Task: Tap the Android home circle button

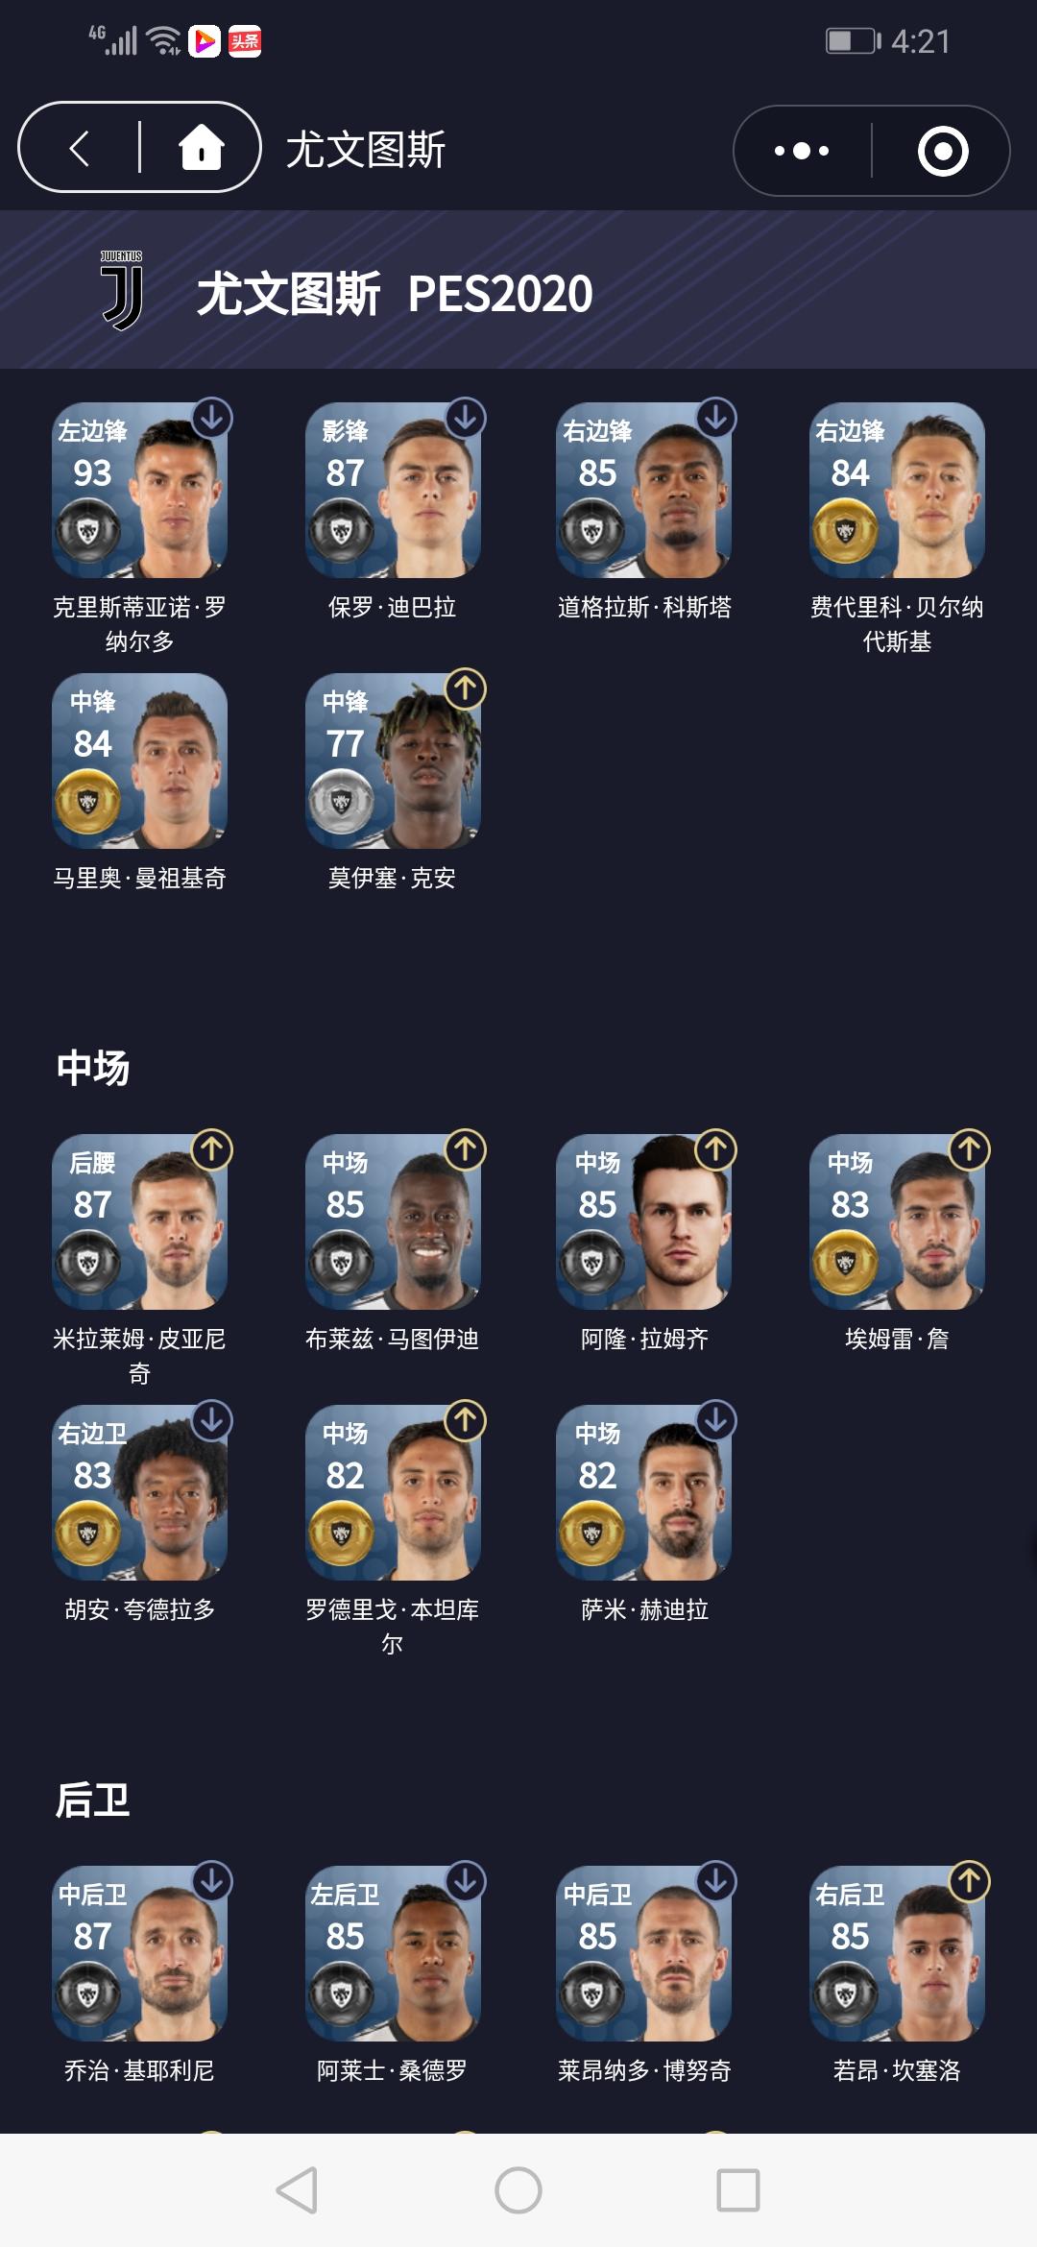Action: coord(518,2190)
